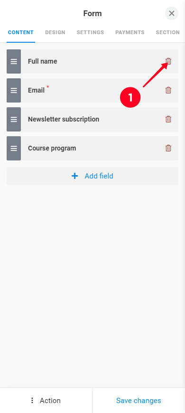The image size is (185, 413).
Task: Open the Settings tab
Action: [x=90, y=32]
